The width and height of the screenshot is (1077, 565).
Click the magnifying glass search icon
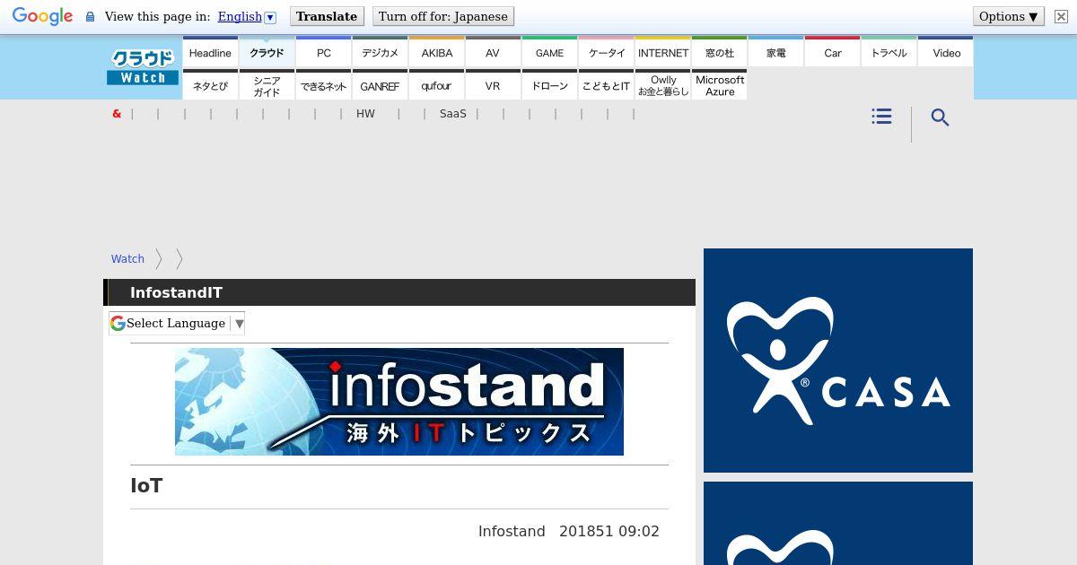940,117
